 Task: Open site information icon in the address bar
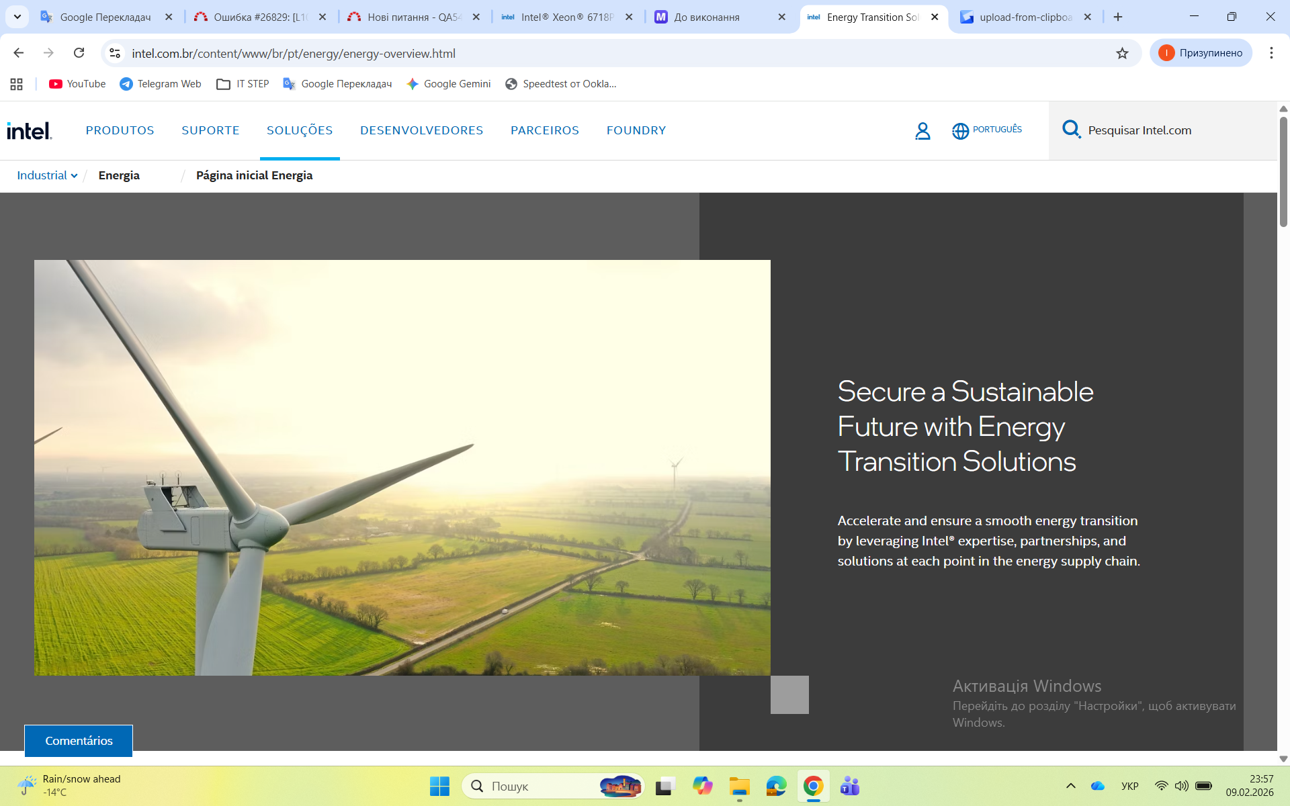115,53
